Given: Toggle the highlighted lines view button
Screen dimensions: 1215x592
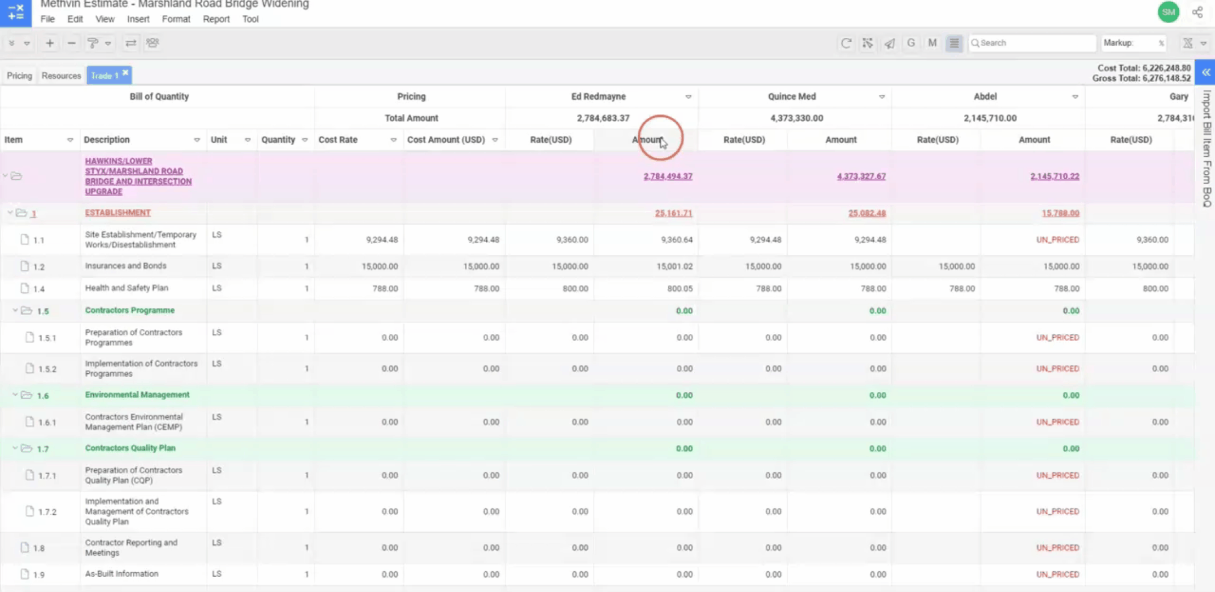Looking at the screenshot, I should [x=954, y=43].
